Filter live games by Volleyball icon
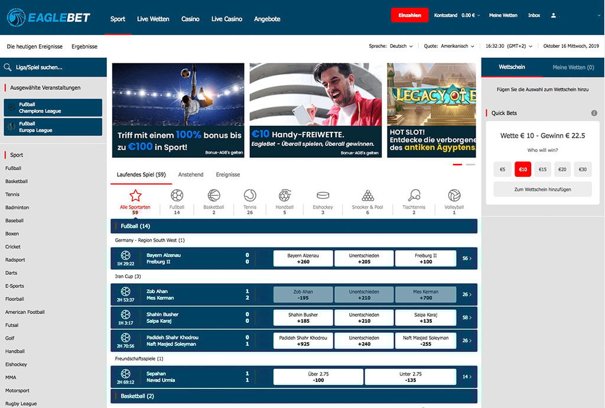Screen dimensions: 605x408 [454, 195]
